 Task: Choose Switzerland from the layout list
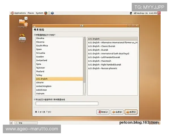(42, 60)
